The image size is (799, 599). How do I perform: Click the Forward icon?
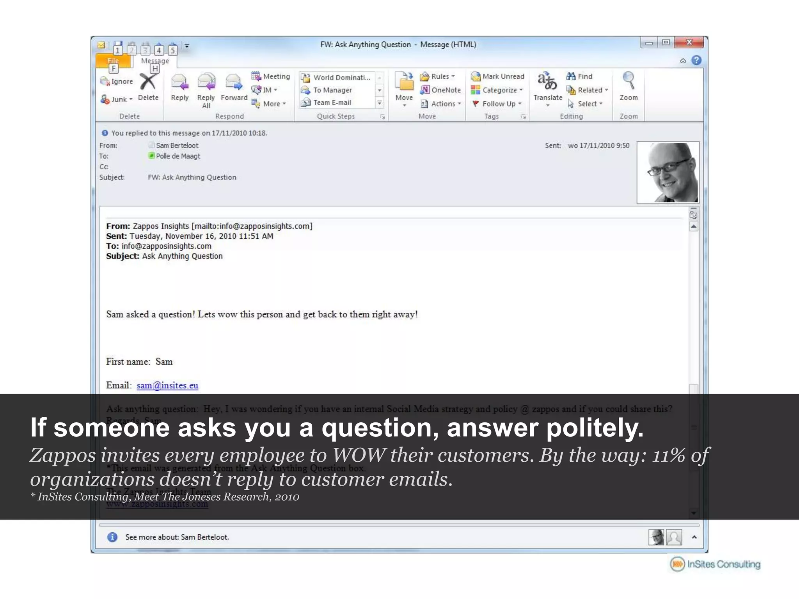click(234, 87)
